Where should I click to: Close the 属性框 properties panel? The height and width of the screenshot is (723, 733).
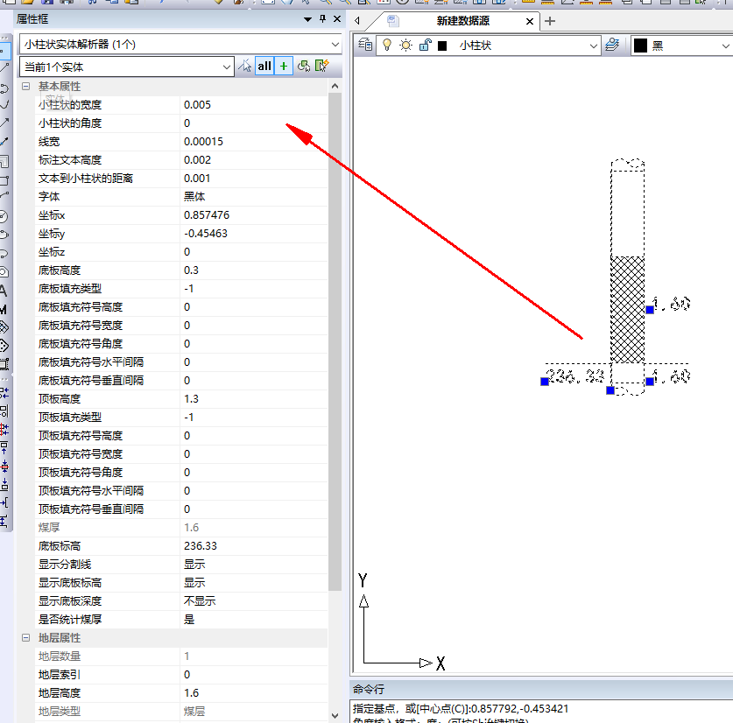click(x=337, y=19)
